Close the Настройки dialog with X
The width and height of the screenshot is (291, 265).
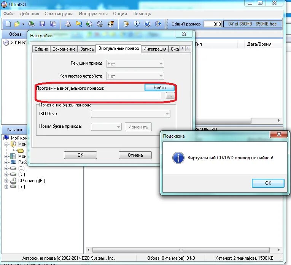(x=184, y=34)
